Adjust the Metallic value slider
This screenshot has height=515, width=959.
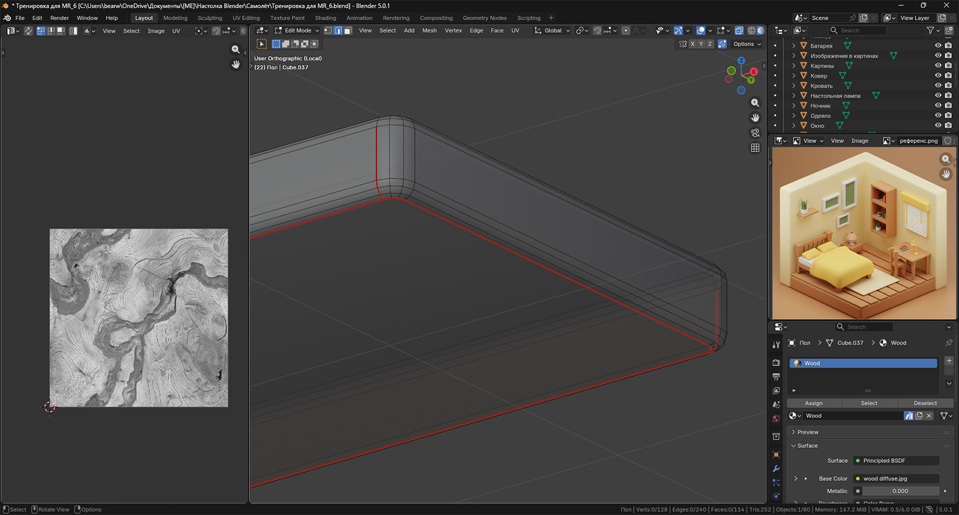click(x=900, y=491)
